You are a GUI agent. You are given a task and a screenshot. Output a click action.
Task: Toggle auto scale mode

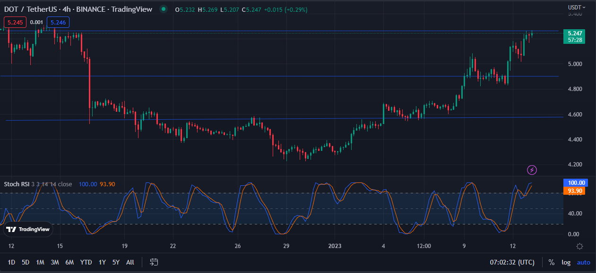[x=583, y=262]
